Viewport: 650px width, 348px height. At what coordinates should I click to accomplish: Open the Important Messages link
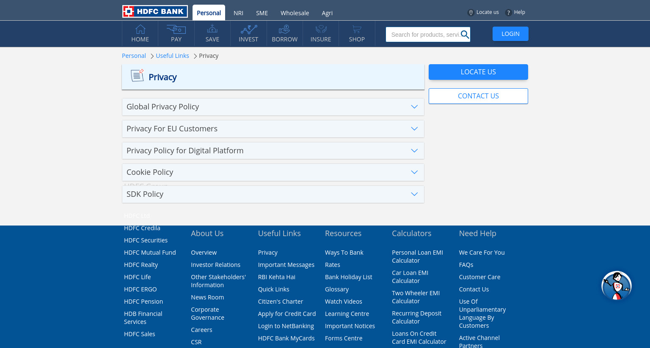(x=286, y=265)
